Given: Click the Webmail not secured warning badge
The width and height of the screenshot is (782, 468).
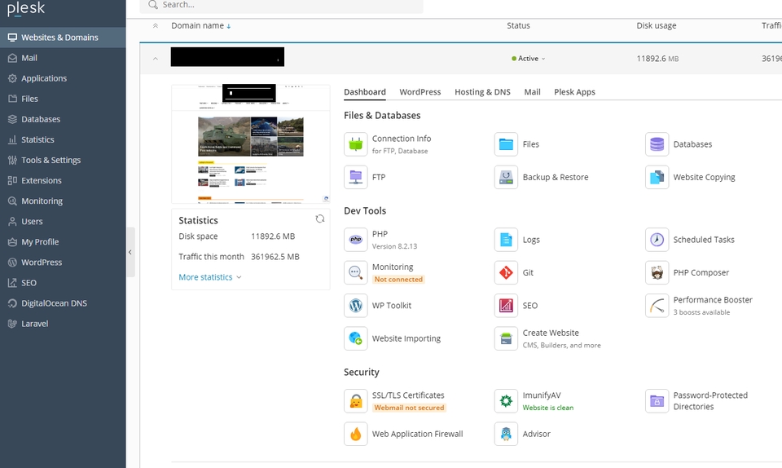Looking at the screenshot, I should point(409,408).
